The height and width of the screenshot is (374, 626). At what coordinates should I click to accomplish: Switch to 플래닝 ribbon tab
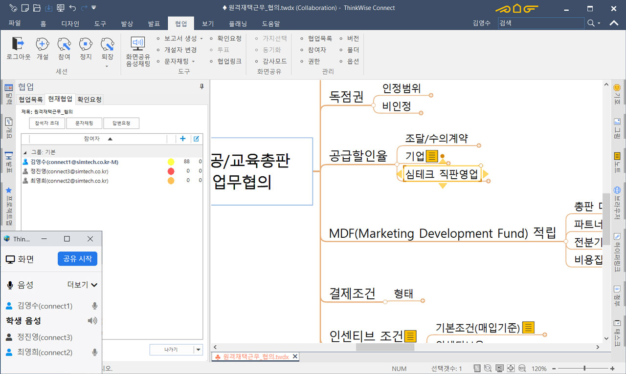[238, 23]
